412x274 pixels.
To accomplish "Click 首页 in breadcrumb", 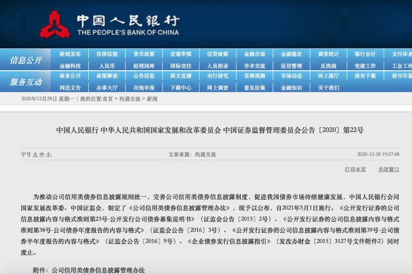I will 108,99.
